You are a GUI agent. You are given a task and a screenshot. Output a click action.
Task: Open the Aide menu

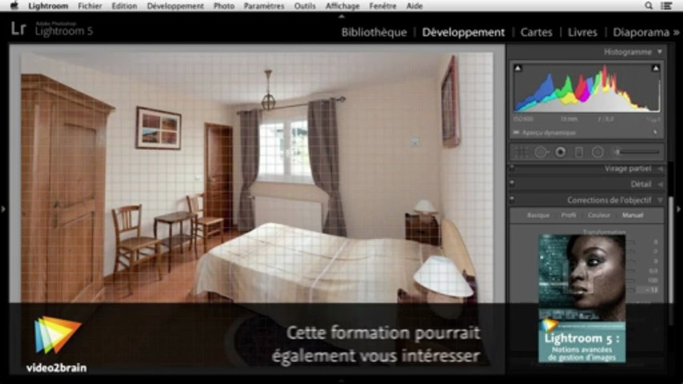point(414,6)
